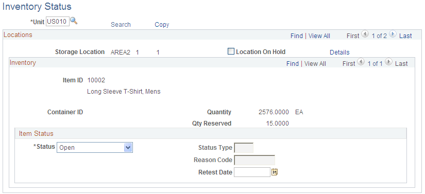This screenshot has width=425, height=194.
Task: Click into the Unit input field
Action: (58, 22)
